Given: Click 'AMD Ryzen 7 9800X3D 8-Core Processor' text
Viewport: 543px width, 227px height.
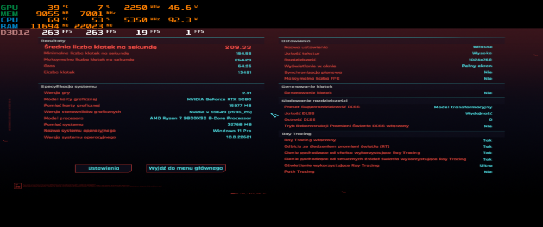Looking at the screenshot, I should [x=200, y=118].
